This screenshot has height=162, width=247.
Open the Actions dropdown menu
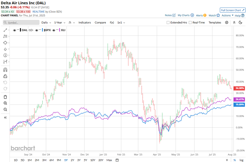(x=228, y=15)
